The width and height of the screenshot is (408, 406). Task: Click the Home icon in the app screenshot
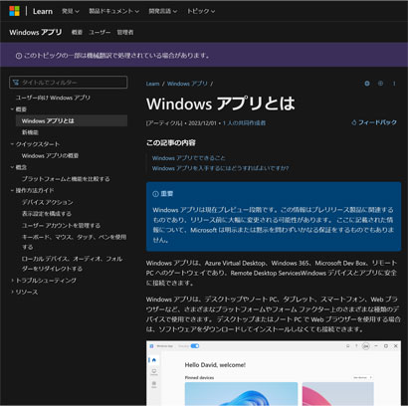click(154, 360)
